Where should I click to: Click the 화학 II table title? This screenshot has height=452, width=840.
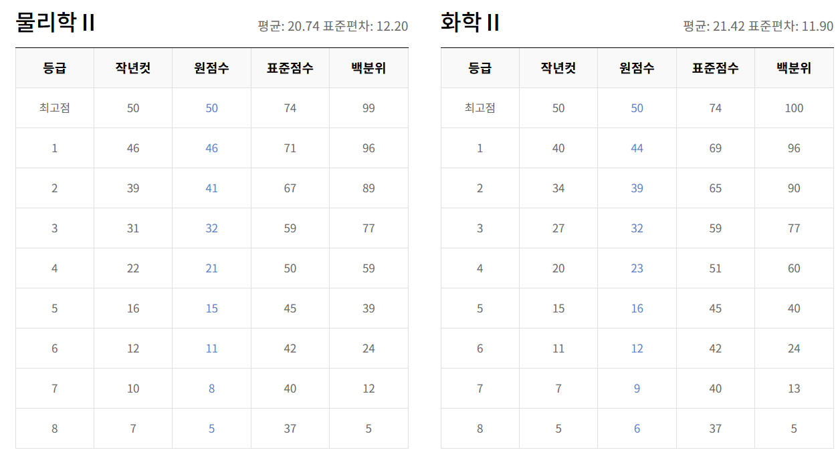pos(470,23)
